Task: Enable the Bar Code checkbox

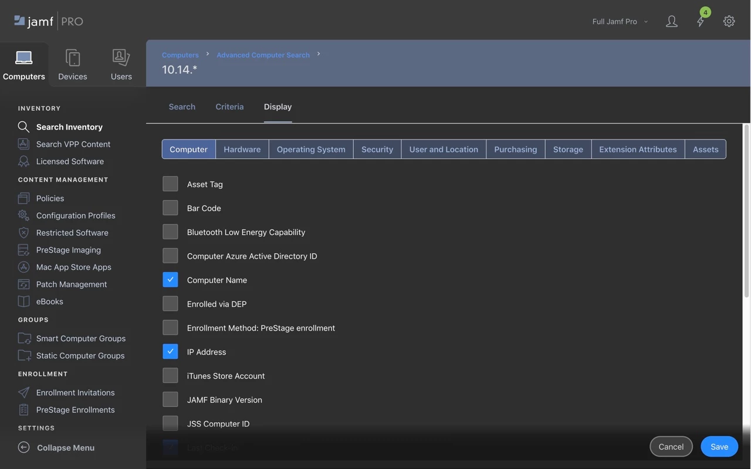Action: 170,208
